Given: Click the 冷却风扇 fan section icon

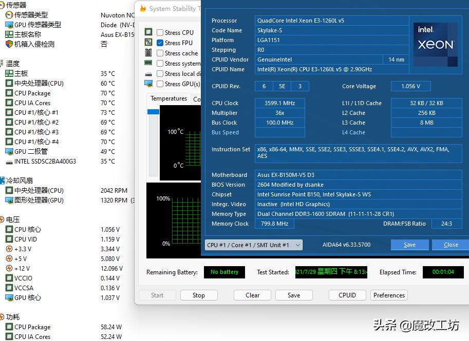Looking at the screenshot, I should tap(2, 180).
